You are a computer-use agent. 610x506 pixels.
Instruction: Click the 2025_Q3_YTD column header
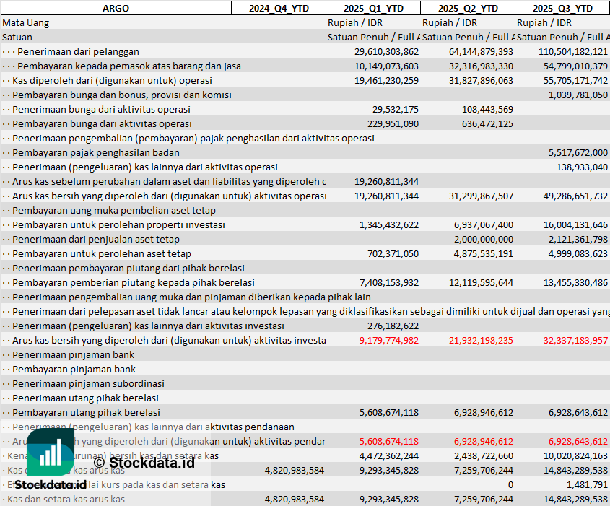tap(562, 8)
